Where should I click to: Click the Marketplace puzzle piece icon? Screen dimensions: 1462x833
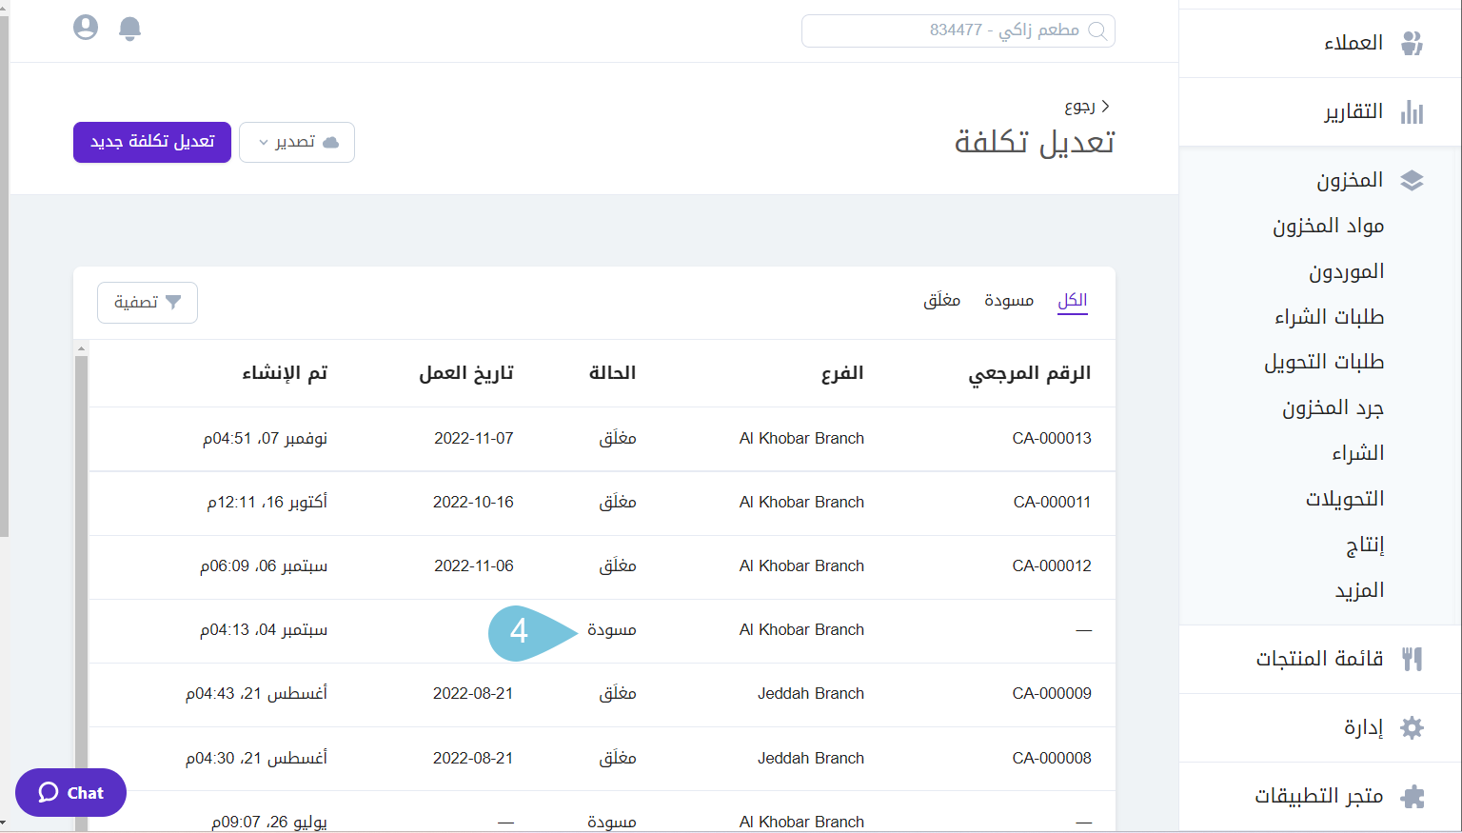pyautogui.click(x=1412, y=797)
